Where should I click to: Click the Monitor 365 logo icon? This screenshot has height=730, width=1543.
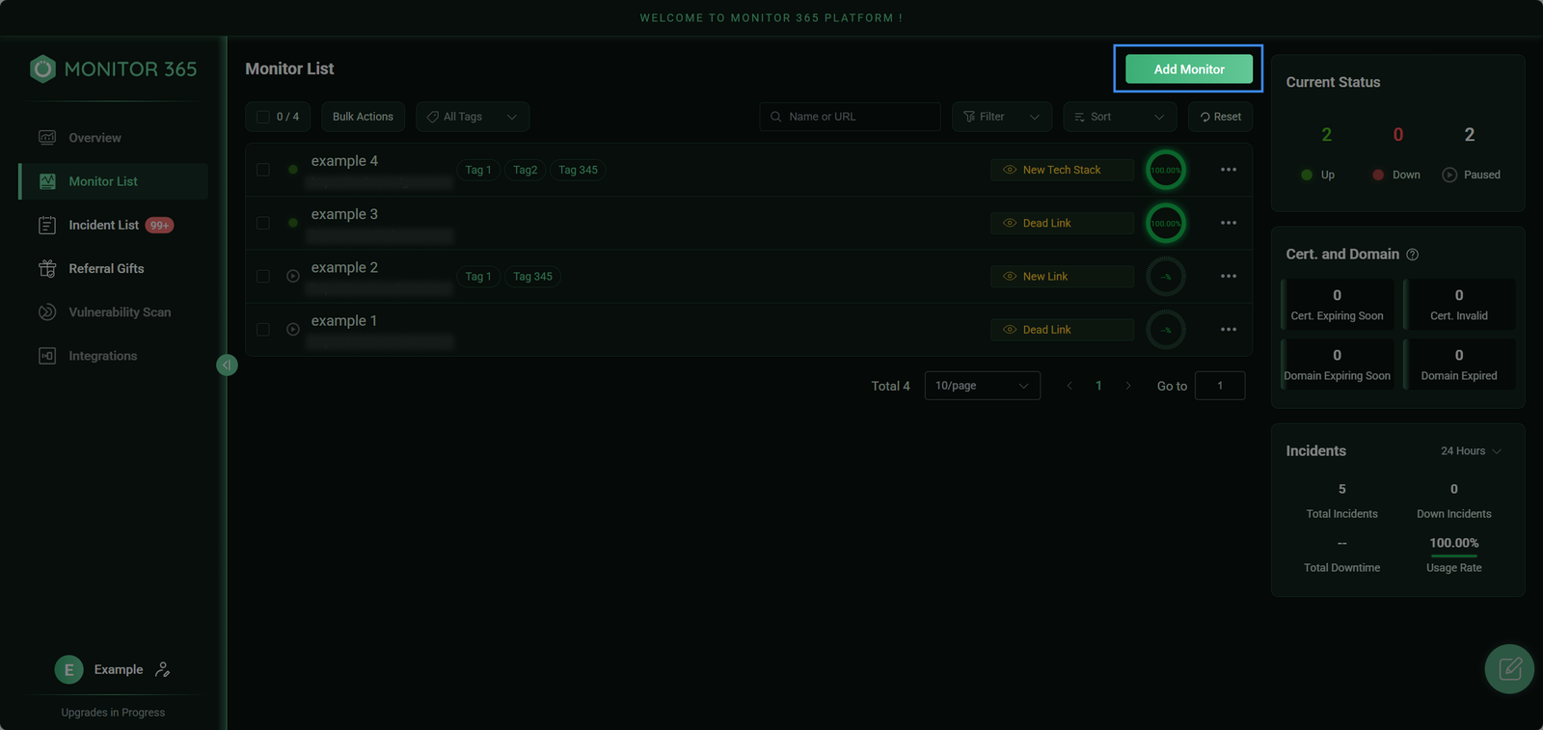[42, 69]
